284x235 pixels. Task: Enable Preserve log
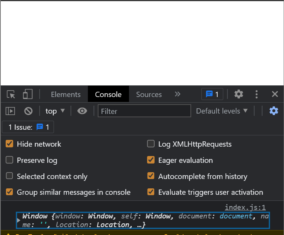point(9,160)
